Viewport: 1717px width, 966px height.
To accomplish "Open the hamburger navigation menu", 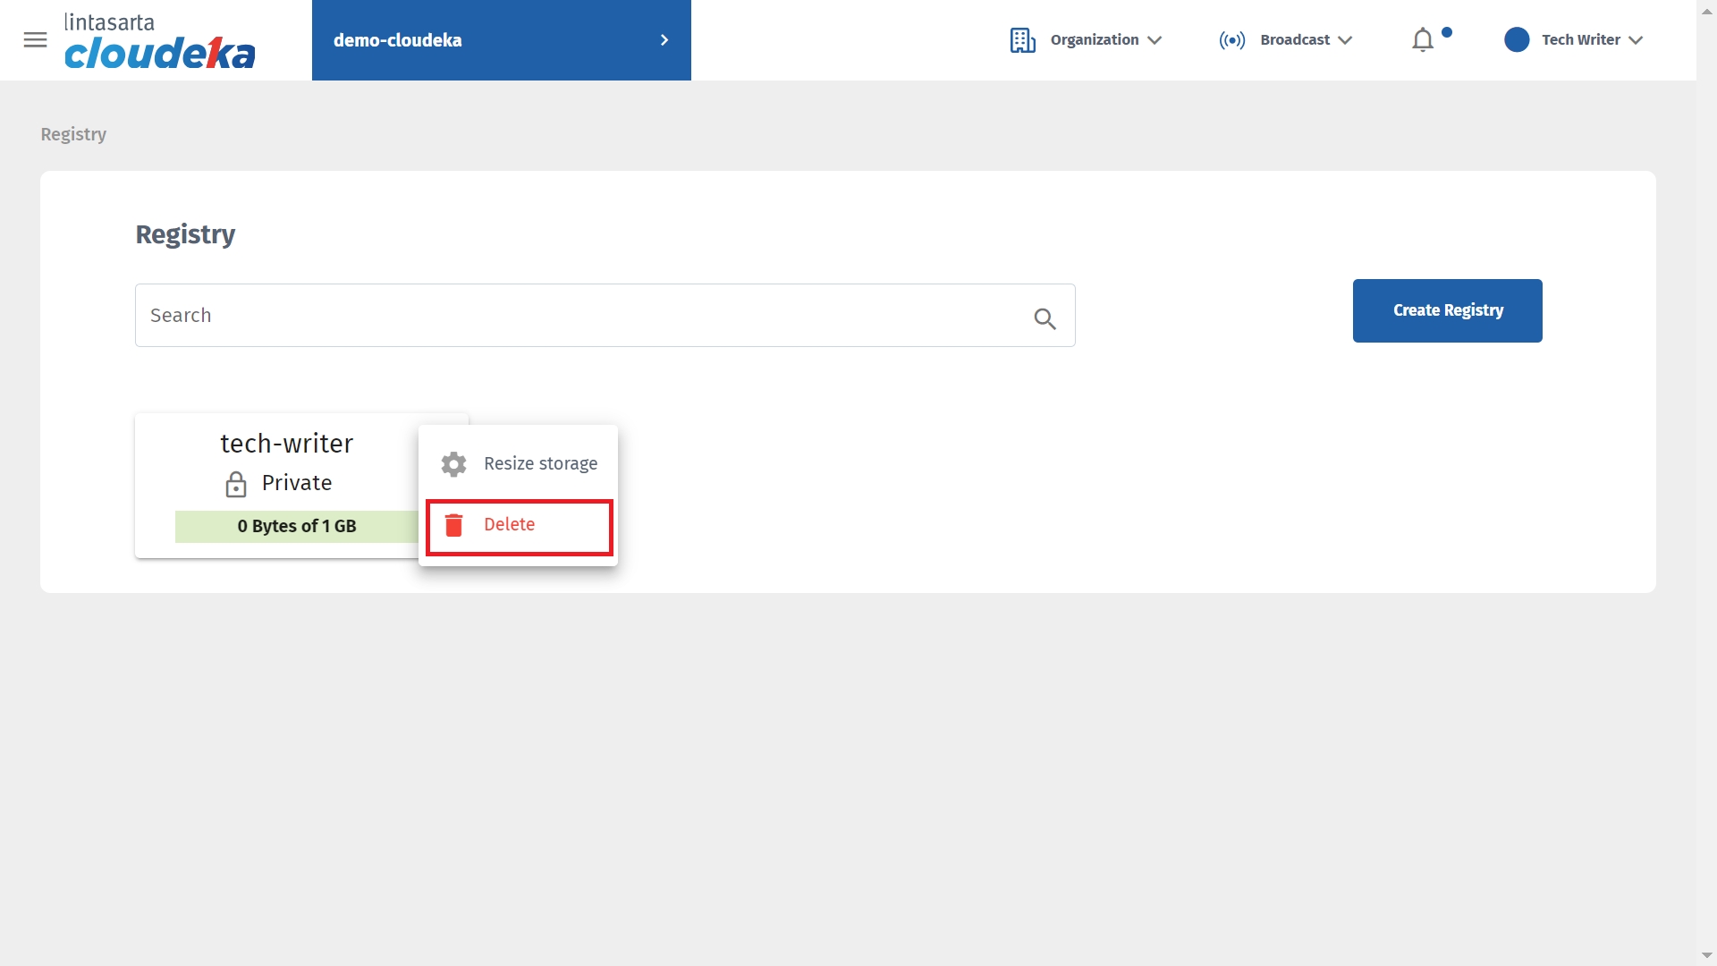I will pos(35,40).
